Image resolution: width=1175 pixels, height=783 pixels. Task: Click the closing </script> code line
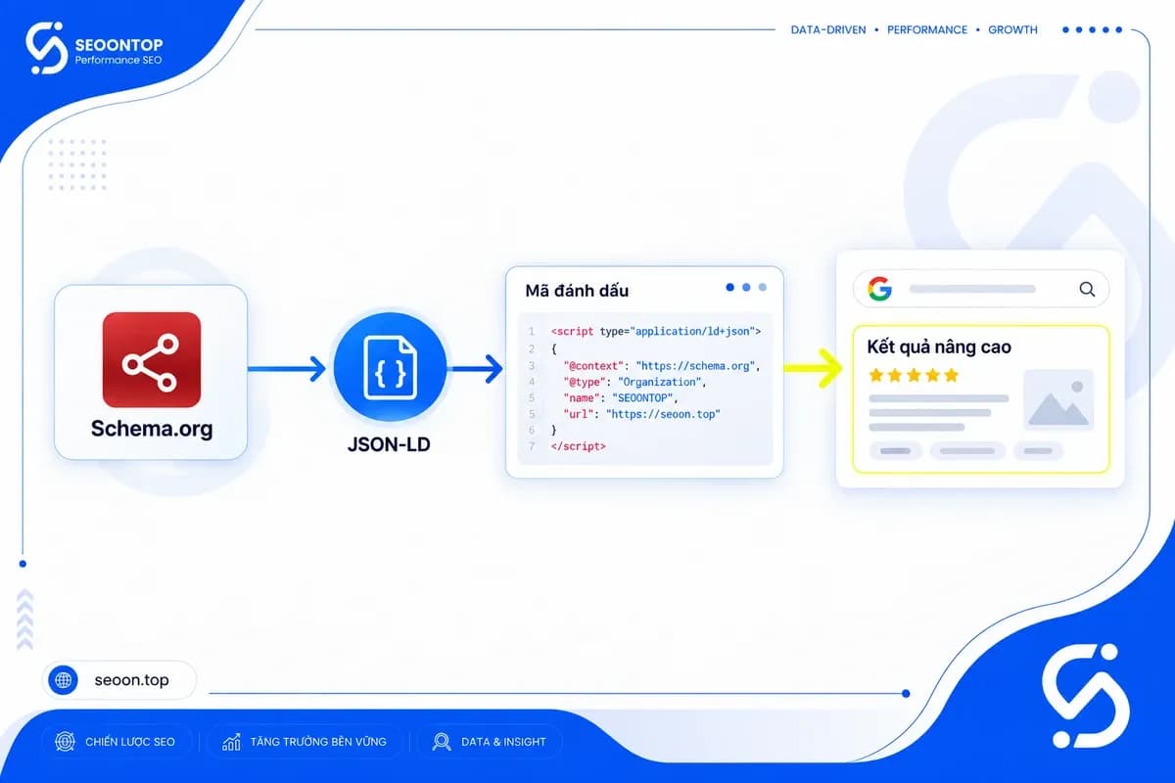(579, 446)
